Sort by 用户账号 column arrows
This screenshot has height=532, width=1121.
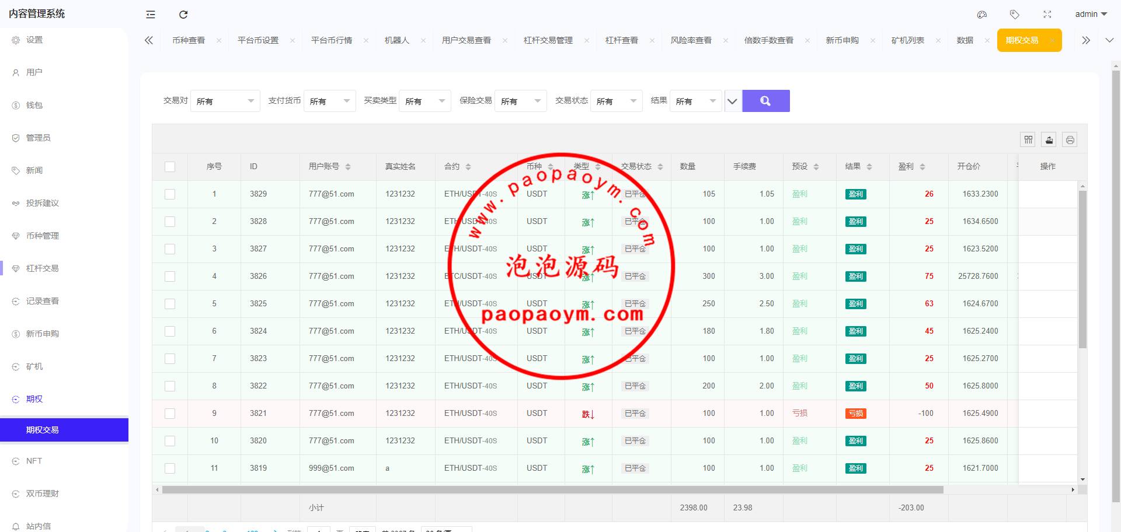click(348, 167)
